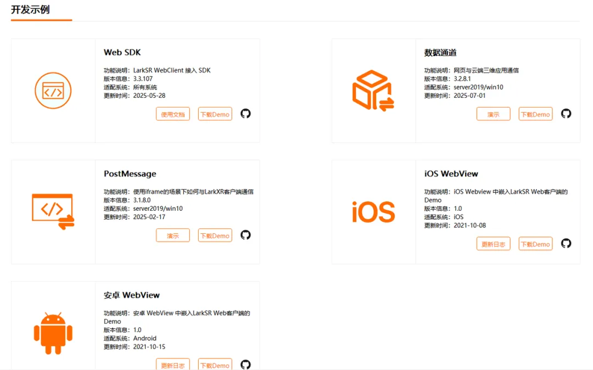Open 使用文档 for Web SDK
The image size is (593, 370).
(x=173, y=114)
